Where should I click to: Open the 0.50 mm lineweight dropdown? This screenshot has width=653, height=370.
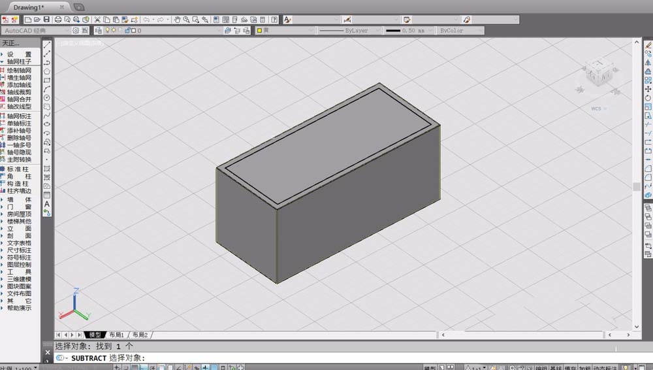[x=409, y=31]
